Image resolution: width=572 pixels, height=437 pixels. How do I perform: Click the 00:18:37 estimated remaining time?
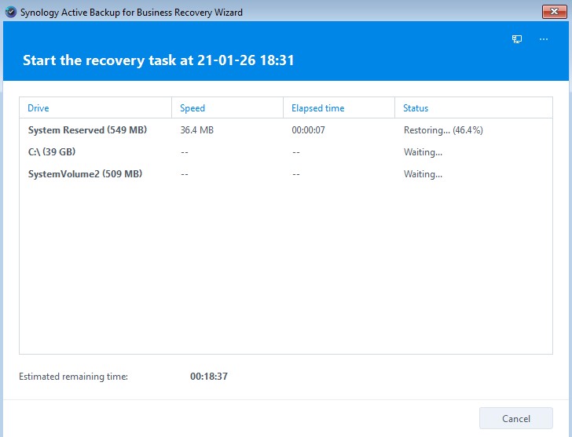(x=209, y=376)
